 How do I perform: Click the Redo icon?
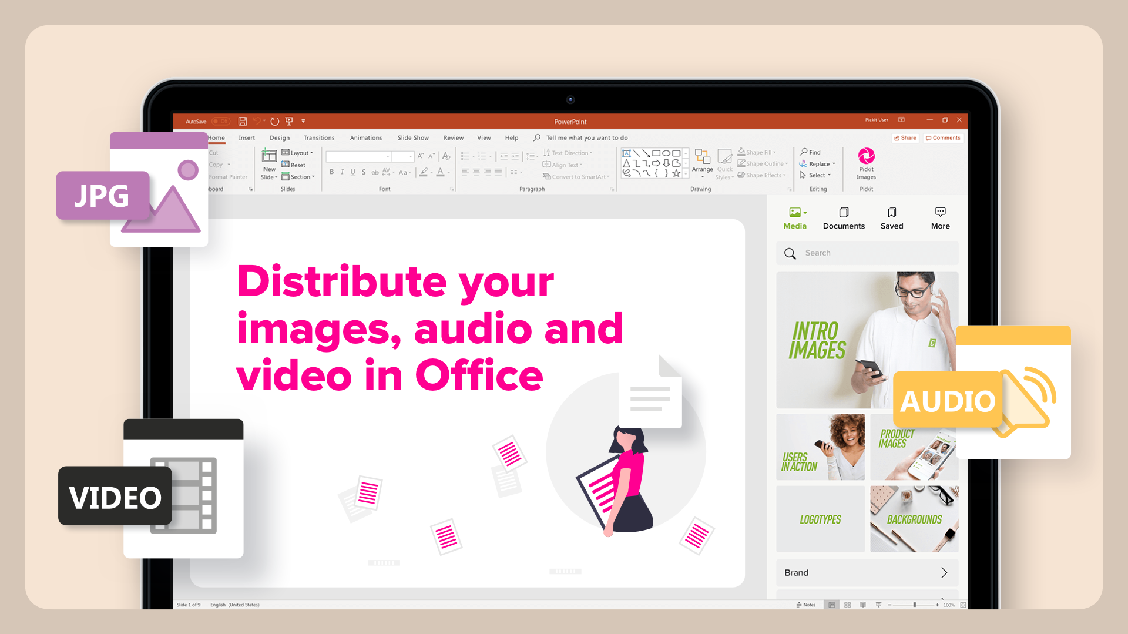(274, 121)
